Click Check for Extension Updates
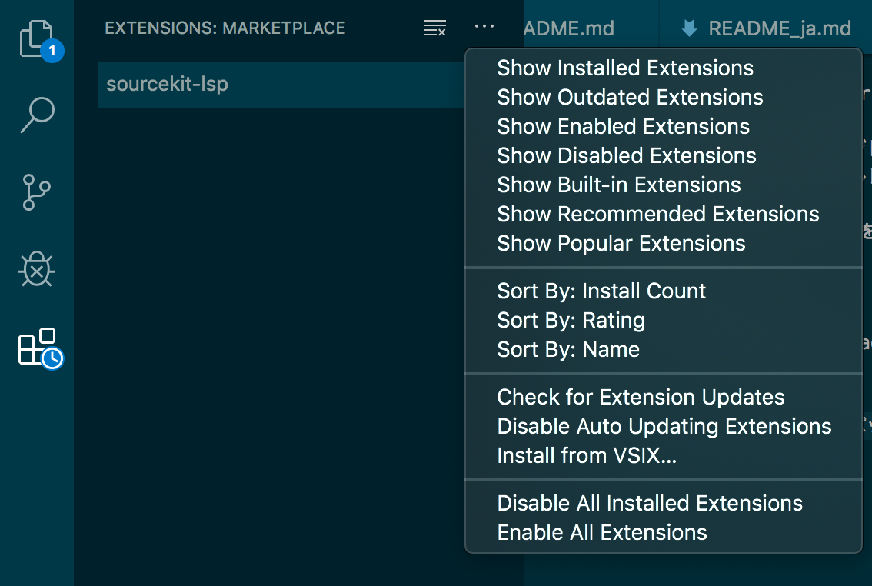The image size is (872, 586). 641,397
